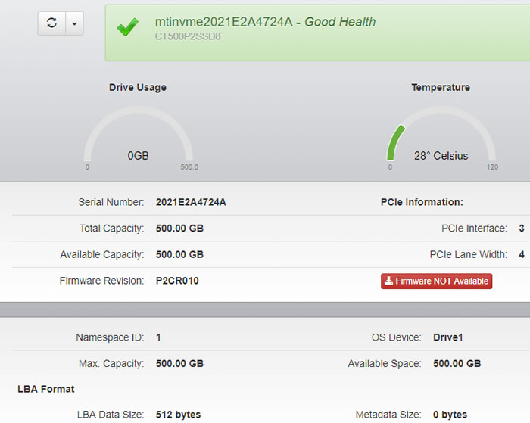Click the PCIe Lane Width value 4
This screenshot has width=530, height=423.
pyautogui.click(x=522, y=254)
